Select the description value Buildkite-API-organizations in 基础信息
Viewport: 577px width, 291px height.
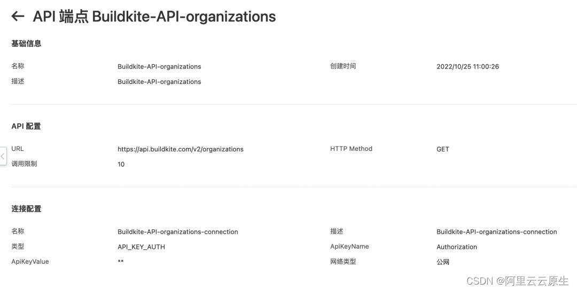pos(159,82)
